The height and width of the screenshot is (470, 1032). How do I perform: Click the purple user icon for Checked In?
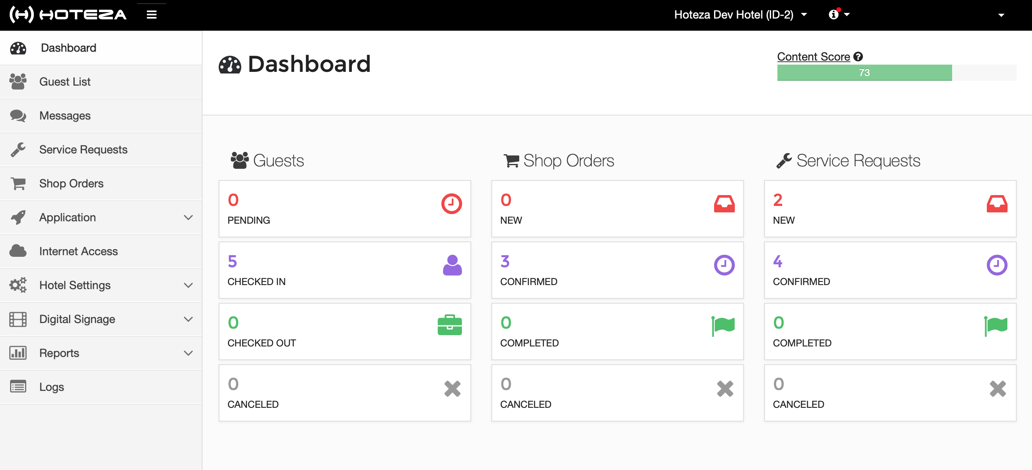pos(452,265)
